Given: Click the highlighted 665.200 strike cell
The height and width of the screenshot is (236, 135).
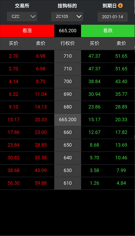Looking at the screenshot, I should point(68,120).
